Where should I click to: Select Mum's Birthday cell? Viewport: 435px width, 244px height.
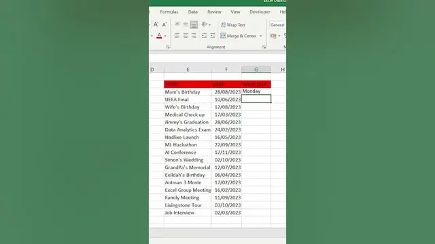coord(188,92)
